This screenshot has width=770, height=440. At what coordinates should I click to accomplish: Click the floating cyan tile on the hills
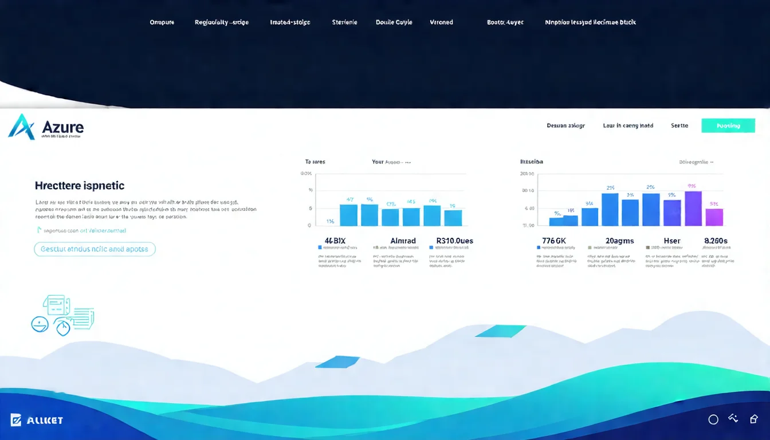pos(501,331)
